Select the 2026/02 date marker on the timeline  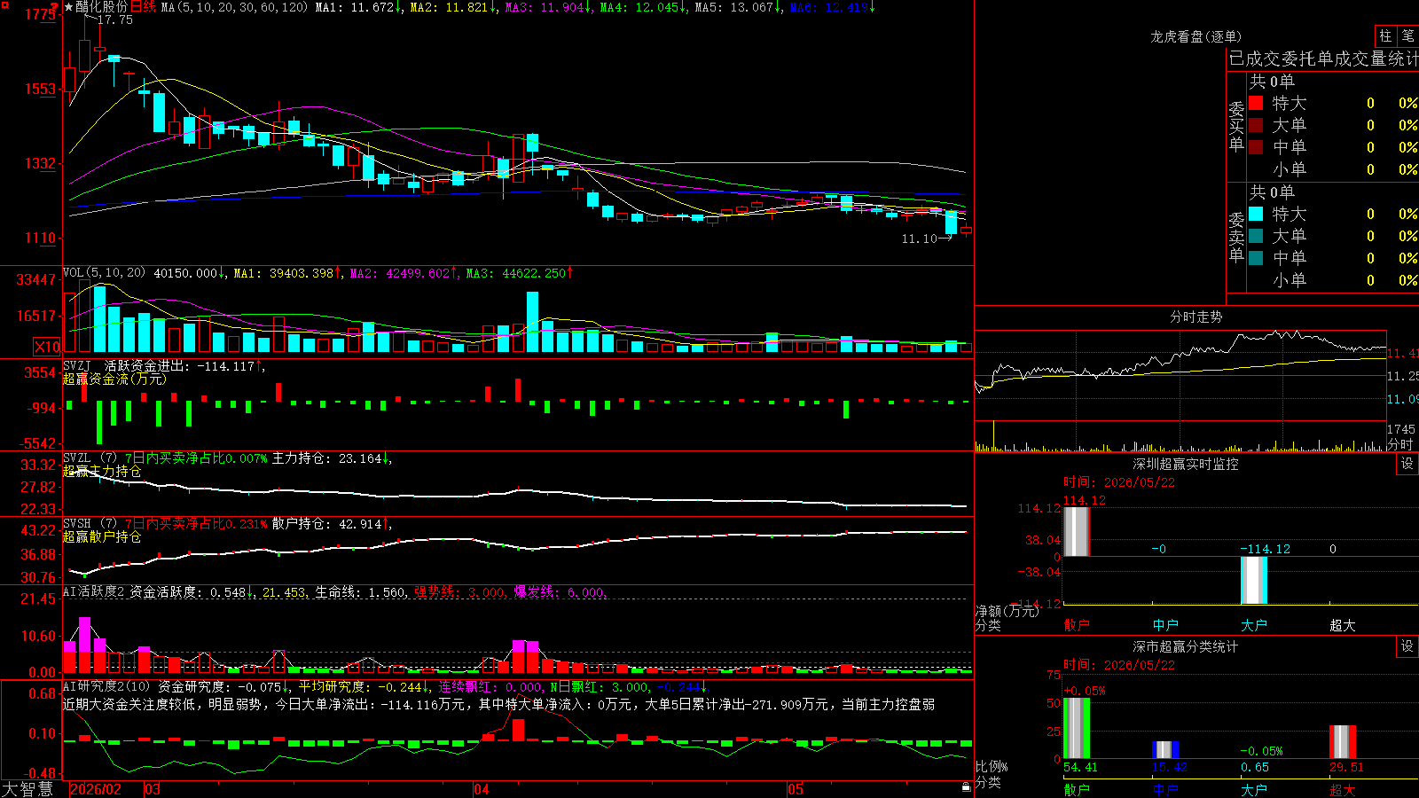pyautogui.click(x=96, y=789)
